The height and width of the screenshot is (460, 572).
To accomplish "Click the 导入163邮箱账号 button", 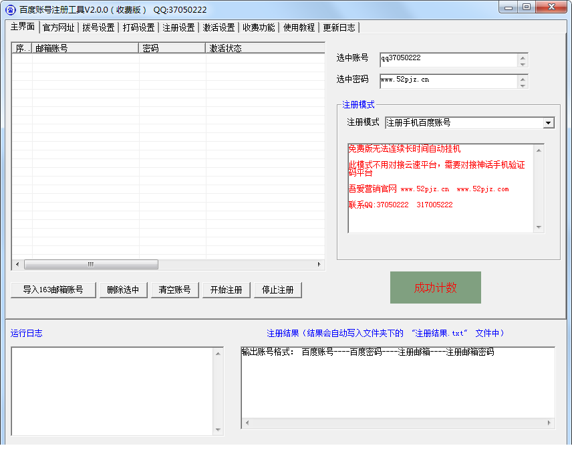I will click(53, 290).
